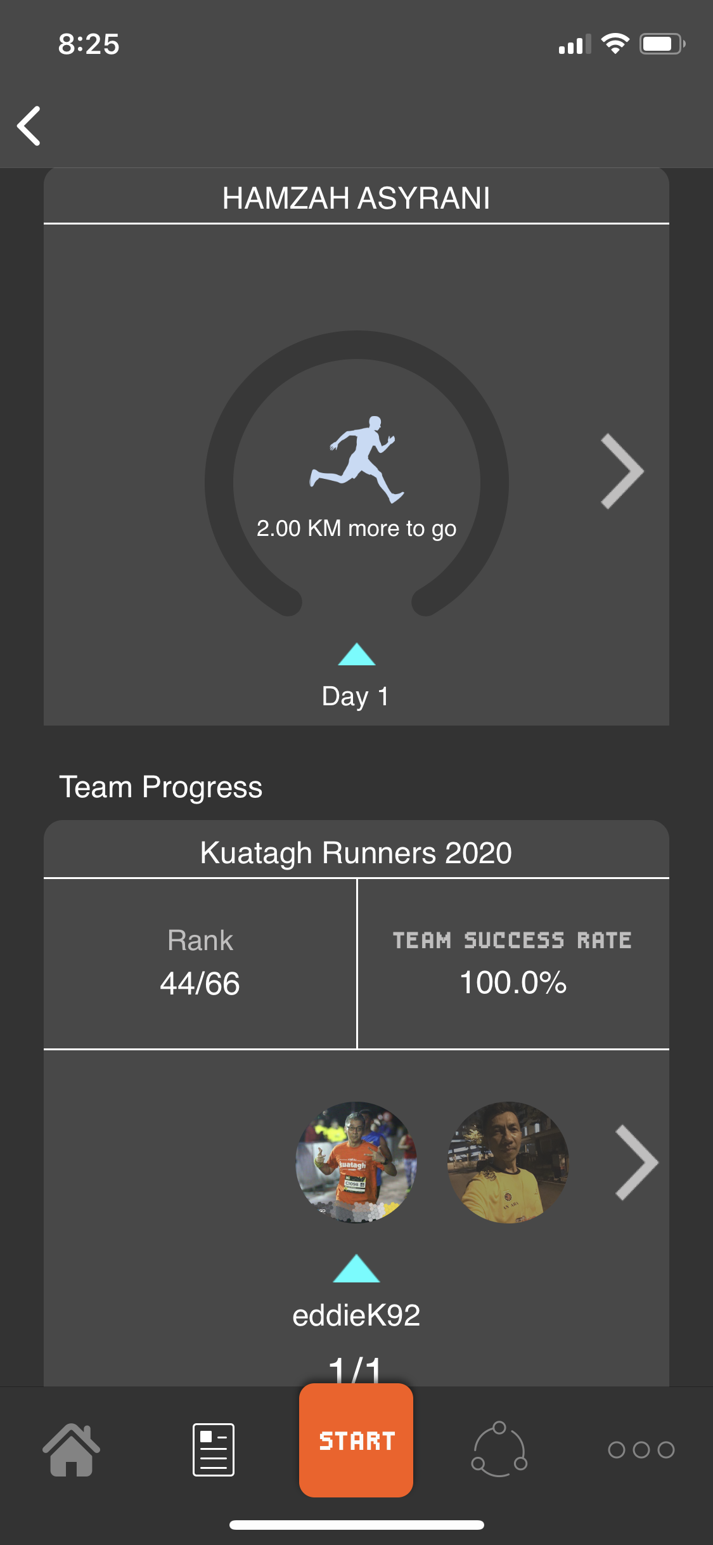Check the Wi-Fi status icon
The height and width of the screenshot is (1545, 713).
coord(615,44)
